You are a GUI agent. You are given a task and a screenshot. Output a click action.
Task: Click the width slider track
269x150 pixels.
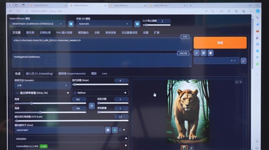pos(50,103)
